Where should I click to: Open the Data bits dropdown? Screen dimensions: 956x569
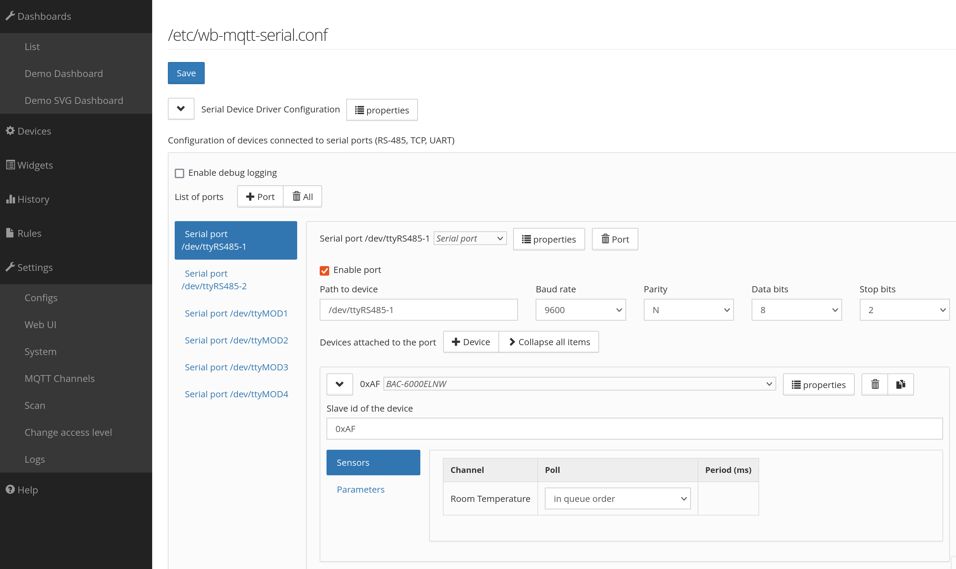coord(797,310)
